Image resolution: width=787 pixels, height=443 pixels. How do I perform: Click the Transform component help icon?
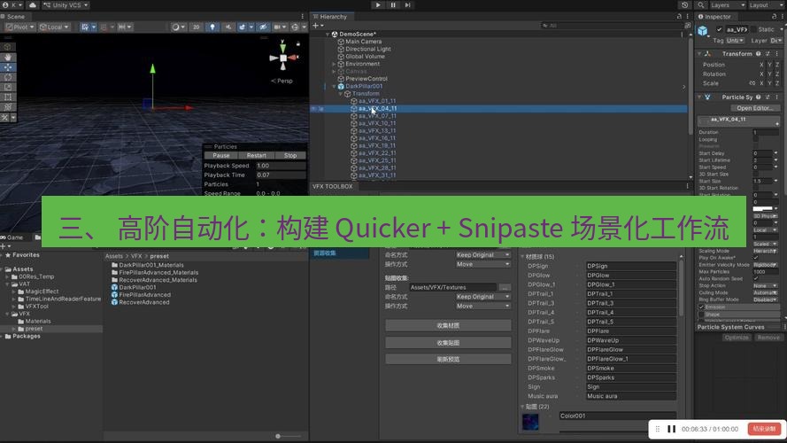click(x=759, y=54)
